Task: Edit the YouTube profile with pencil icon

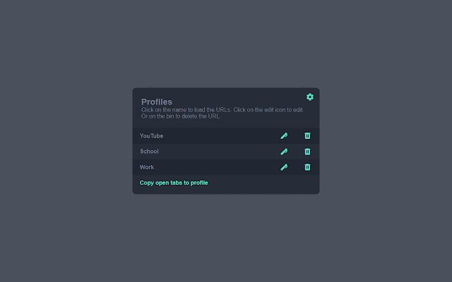Action: point(284,135)
